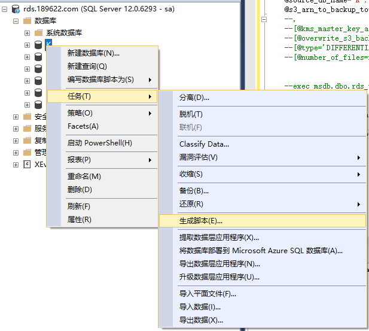Image resolution: width=369 pixels, height=331 pixels.
Task: Choose 新建查询(Q) from context menu
Action: 102,66
